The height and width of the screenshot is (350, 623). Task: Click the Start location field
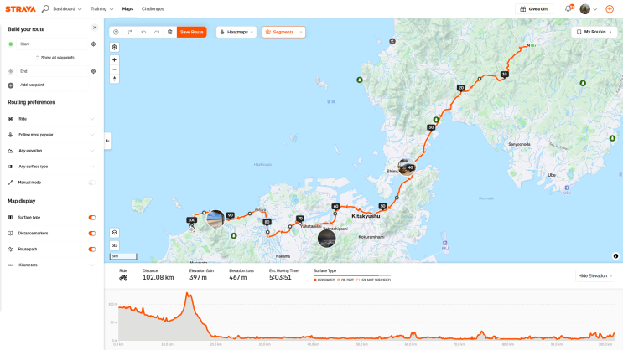pos(53,44)
